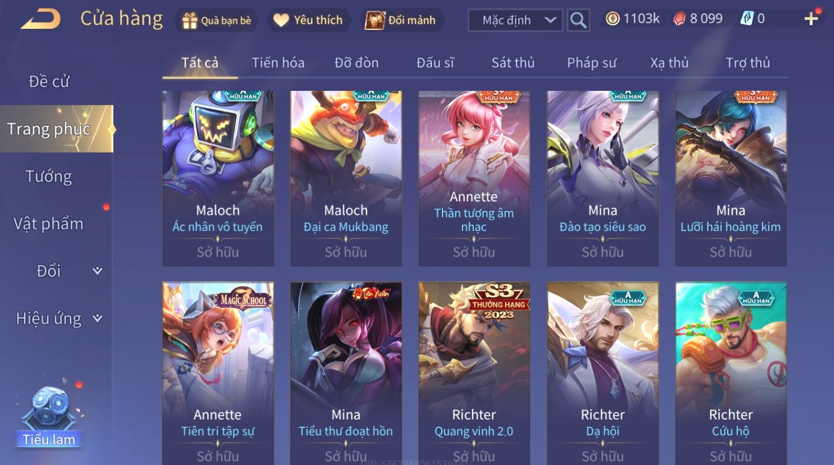Open the Mặc định sort dropdown
This screenshot has width=834, height=465.
coord(516,20)
